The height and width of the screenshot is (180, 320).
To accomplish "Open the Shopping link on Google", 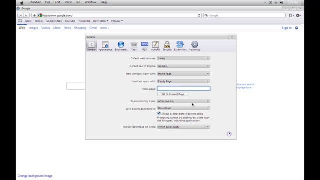I will click(80, 28).
